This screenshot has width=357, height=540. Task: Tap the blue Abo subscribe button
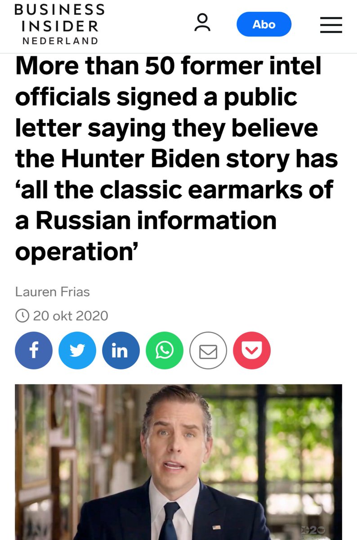(x=264, y=24)
